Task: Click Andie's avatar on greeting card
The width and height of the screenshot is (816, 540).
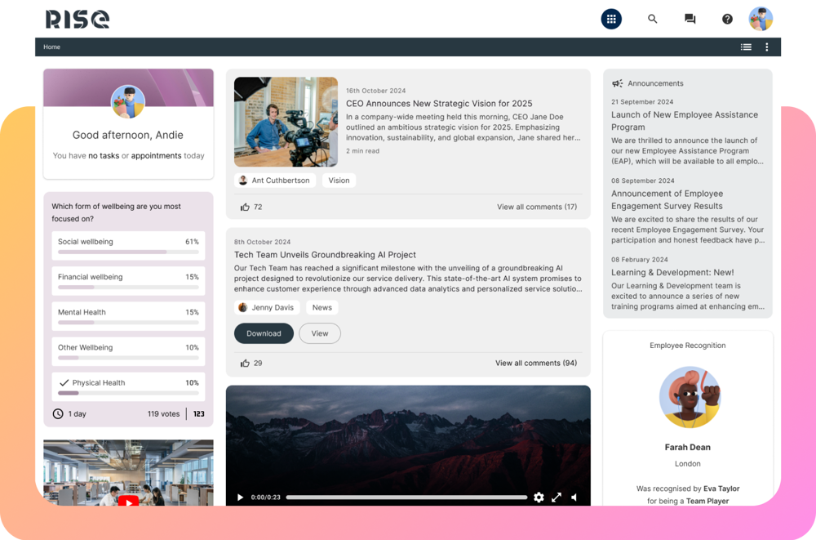Action: click(128, 101)
